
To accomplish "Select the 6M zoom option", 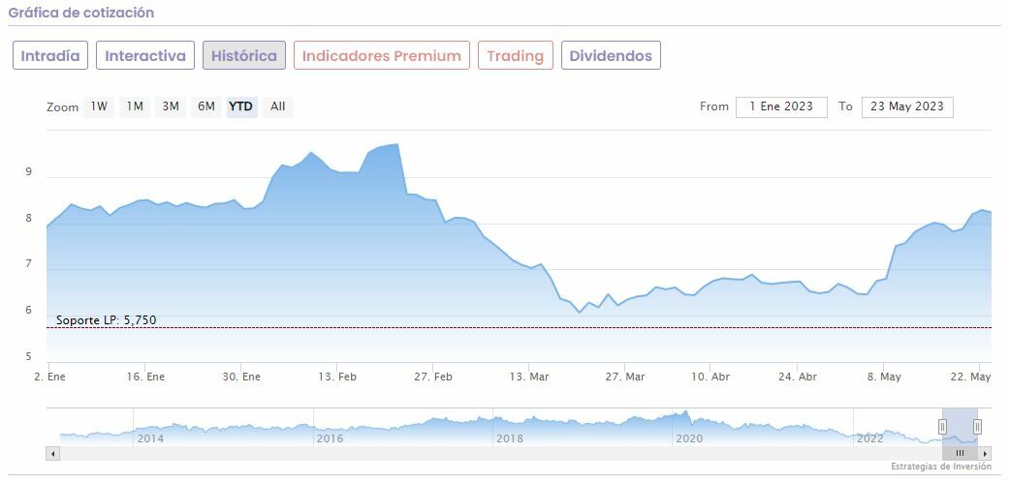I will (206, 106).
